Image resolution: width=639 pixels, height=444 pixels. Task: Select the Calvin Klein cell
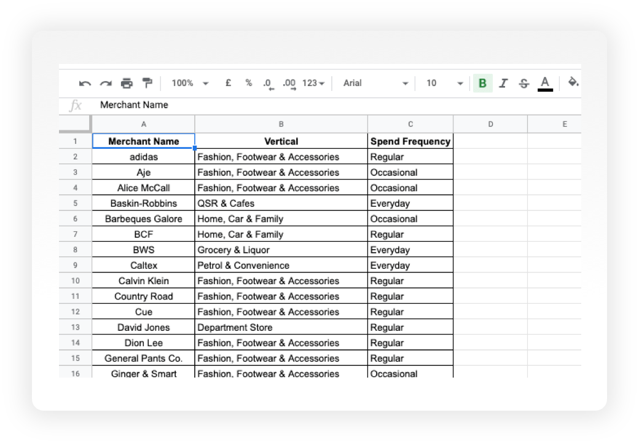pos(143,280)
